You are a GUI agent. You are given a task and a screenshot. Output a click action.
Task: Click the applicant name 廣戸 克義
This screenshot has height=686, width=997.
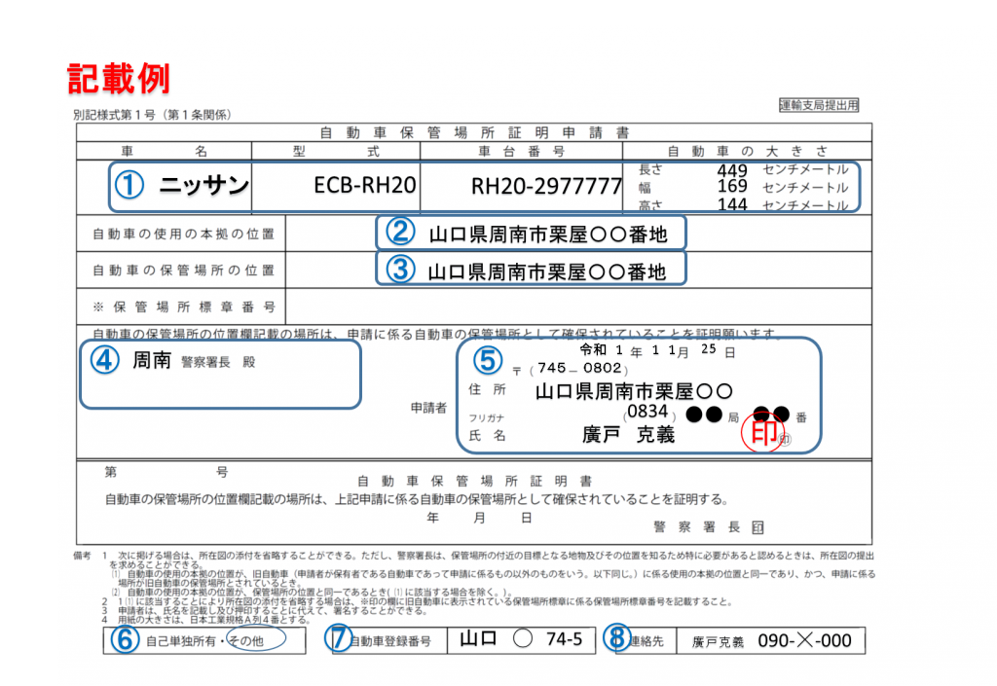pyautogui.click(x=628, y=435)
